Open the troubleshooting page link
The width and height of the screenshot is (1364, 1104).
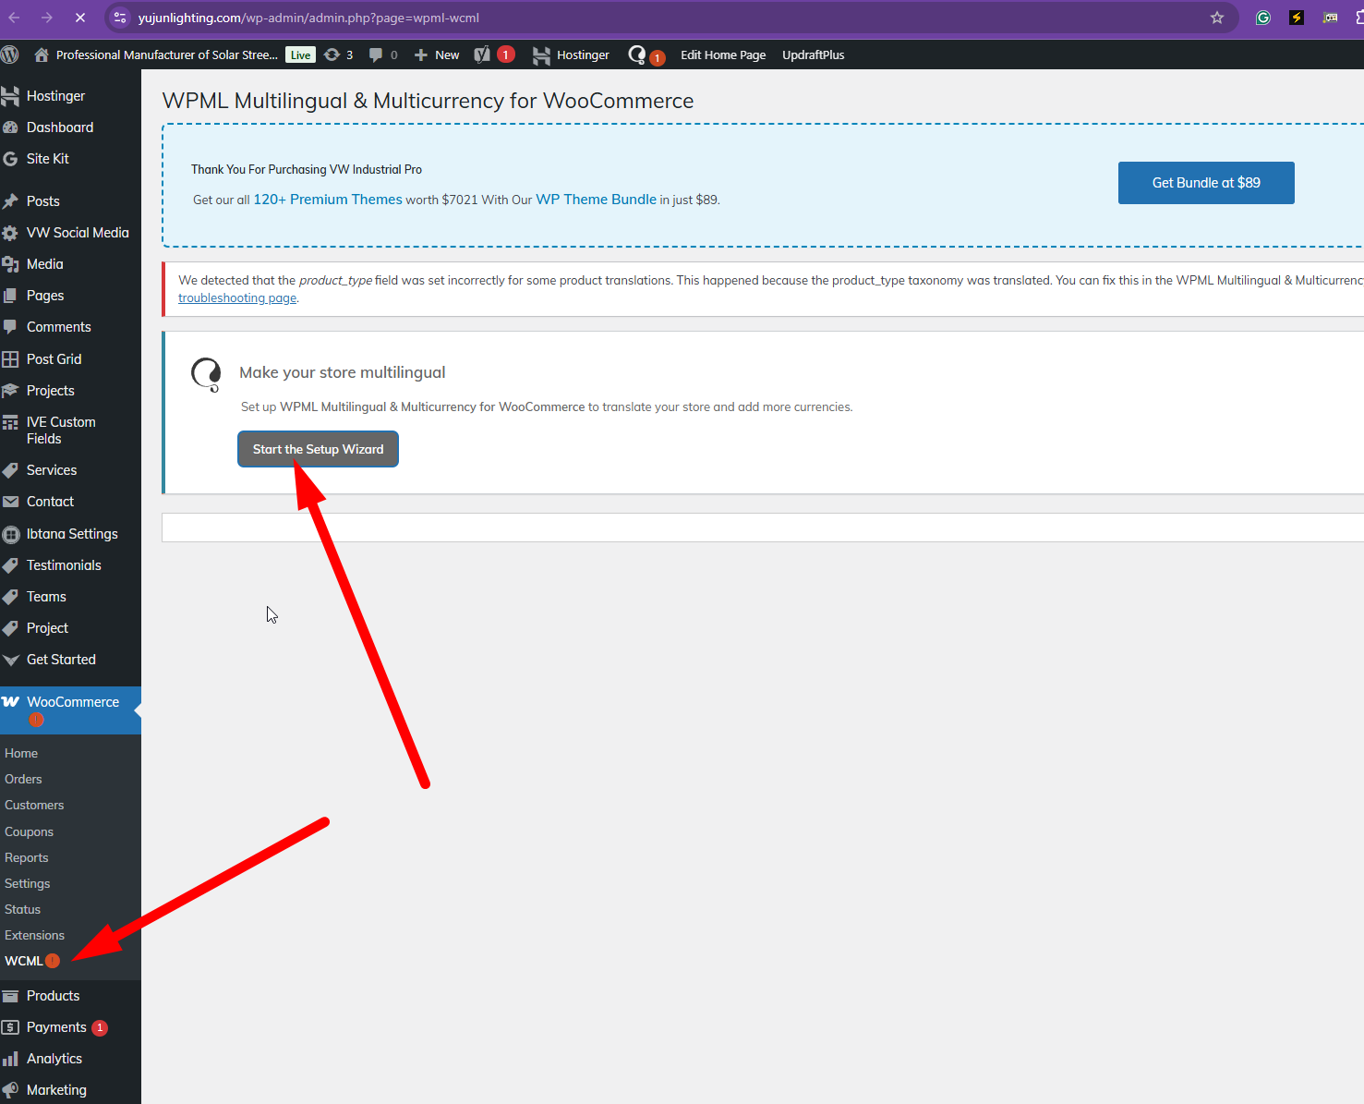click(x=237, y=298)
